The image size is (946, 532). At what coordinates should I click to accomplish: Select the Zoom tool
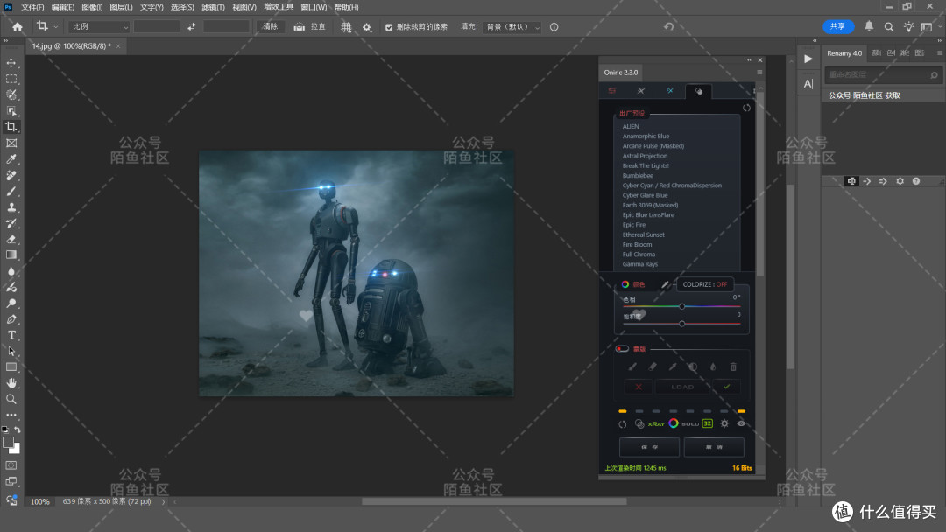(x=11, y=399)
